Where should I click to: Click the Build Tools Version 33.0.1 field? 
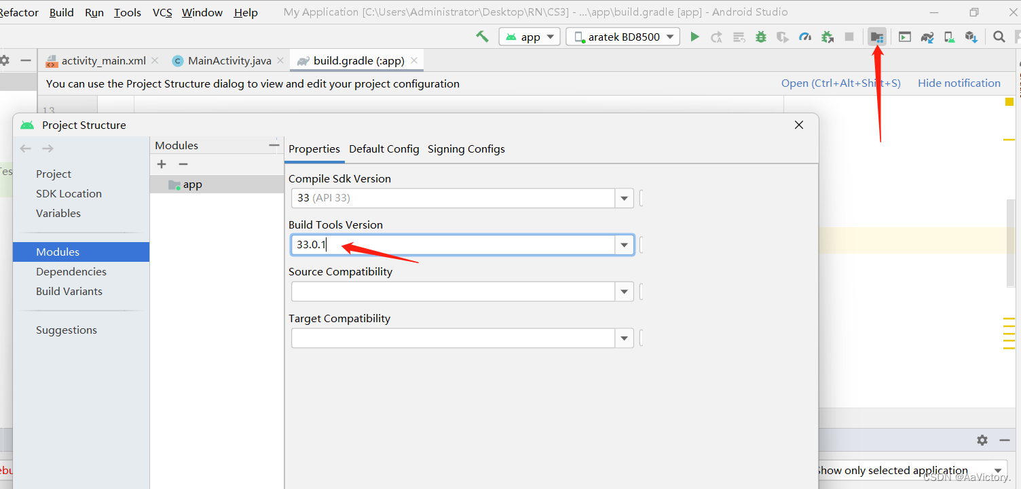pyautogui.click(x=453, y=245)
